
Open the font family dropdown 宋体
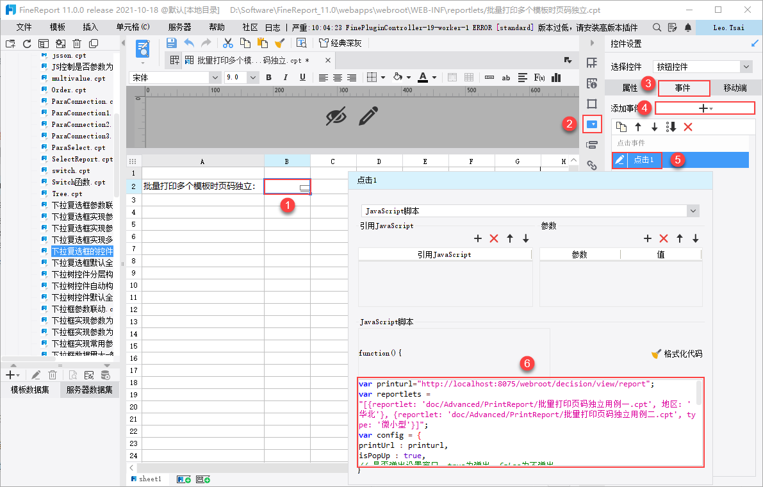(215, 78)
